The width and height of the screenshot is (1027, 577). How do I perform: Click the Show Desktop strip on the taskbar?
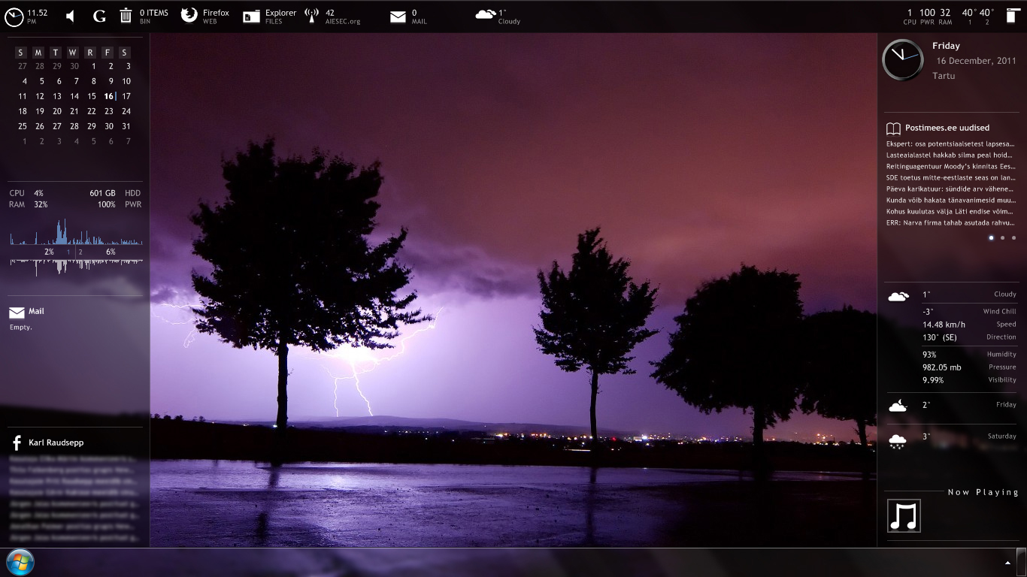tap(1022, 562)
